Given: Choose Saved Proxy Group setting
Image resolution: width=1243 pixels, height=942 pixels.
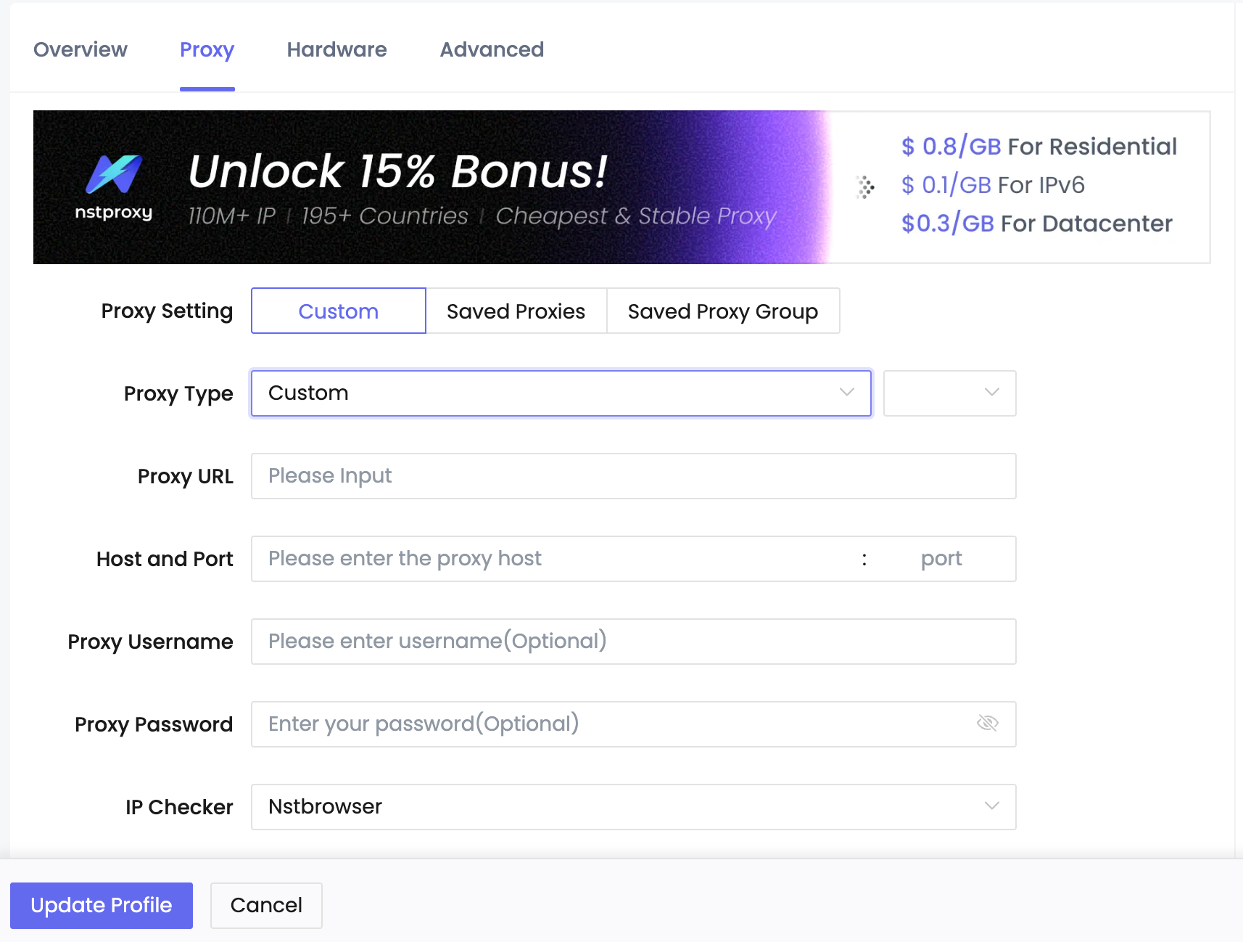Looking at the screenshot, I should [x=722, y=311].
